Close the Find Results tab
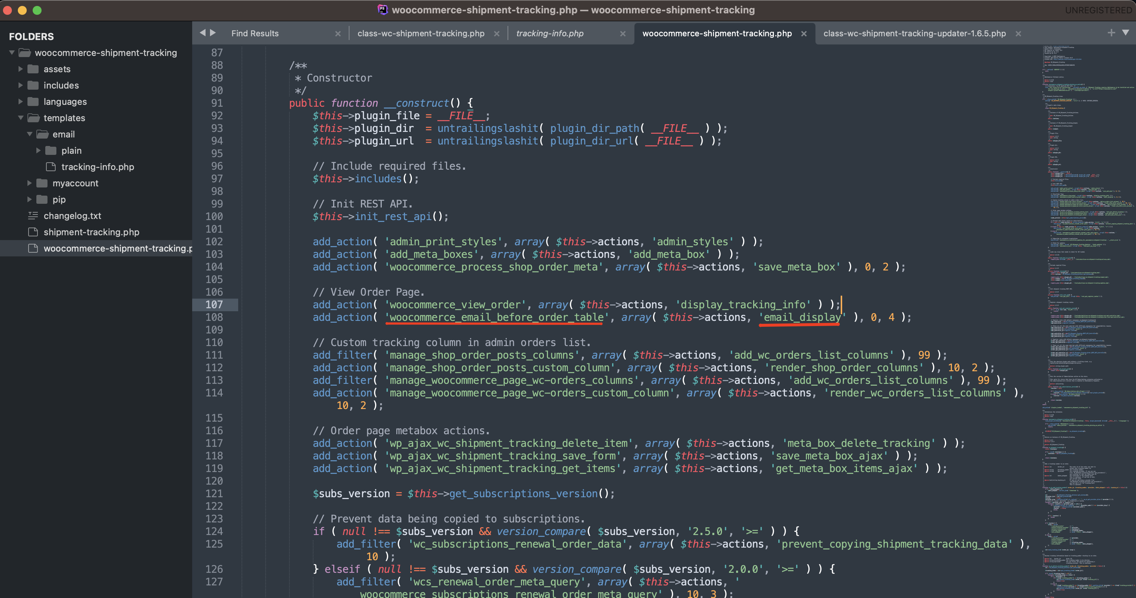The image size is (1136, 598). click(x=338, y=34)
